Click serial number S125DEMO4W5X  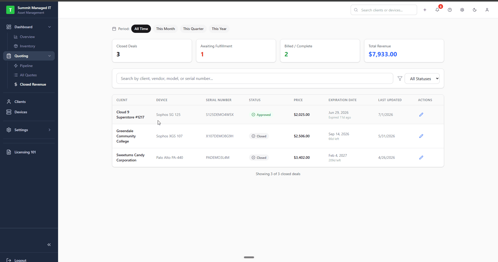point(220,115)
